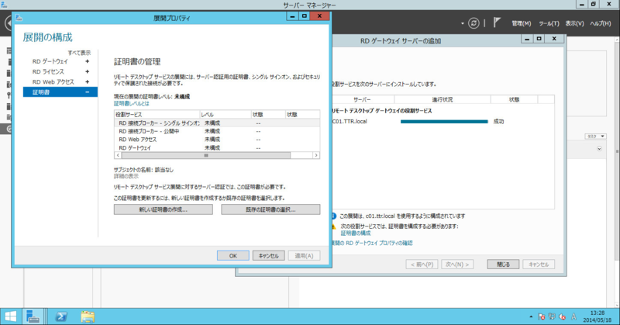The width and height of the screenshot is (620, 325).
Task: Select RD 接続ブローカー - 公開中 row
Action: [x=217, y=131]
